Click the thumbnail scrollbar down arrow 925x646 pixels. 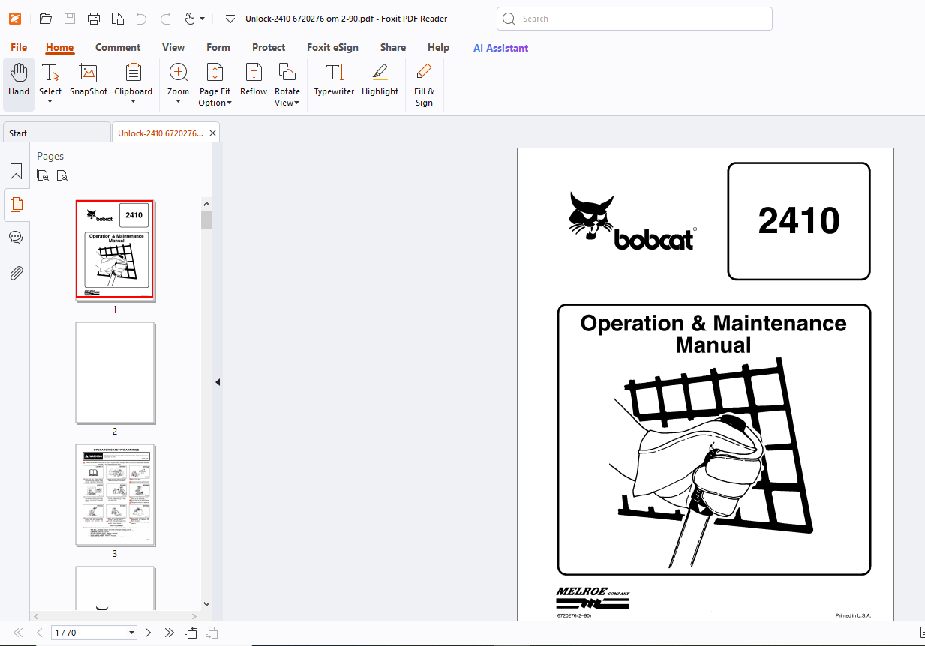click(x=206, y=603)
